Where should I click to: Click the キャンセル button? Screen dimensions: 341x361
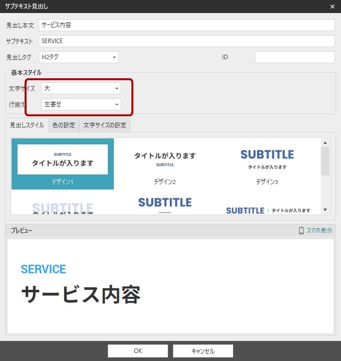click(x=203, y=351)
